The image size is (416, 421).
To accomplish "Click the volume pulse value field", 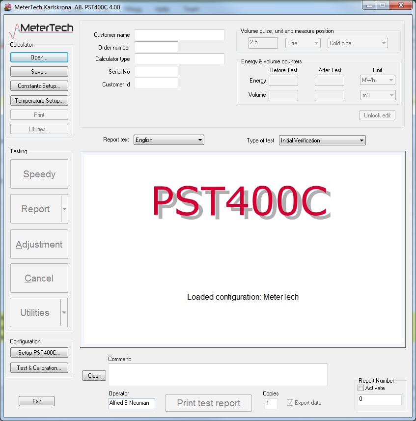I will pyautogui.click(x=263, y=43).
